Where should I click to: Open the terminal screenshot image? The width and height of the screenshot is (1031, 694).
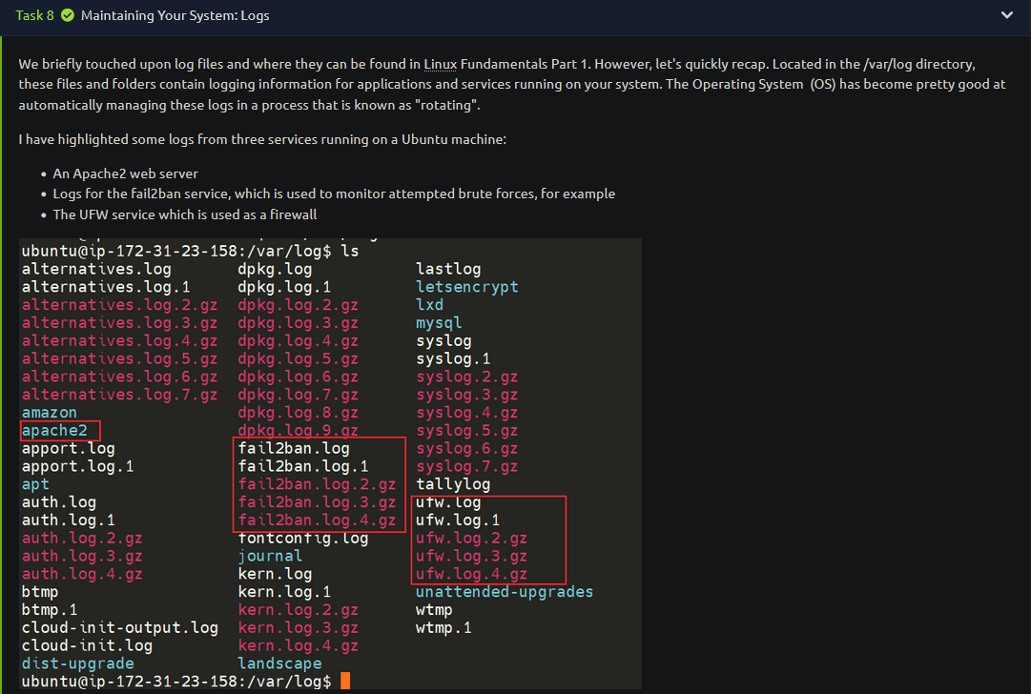330,464
